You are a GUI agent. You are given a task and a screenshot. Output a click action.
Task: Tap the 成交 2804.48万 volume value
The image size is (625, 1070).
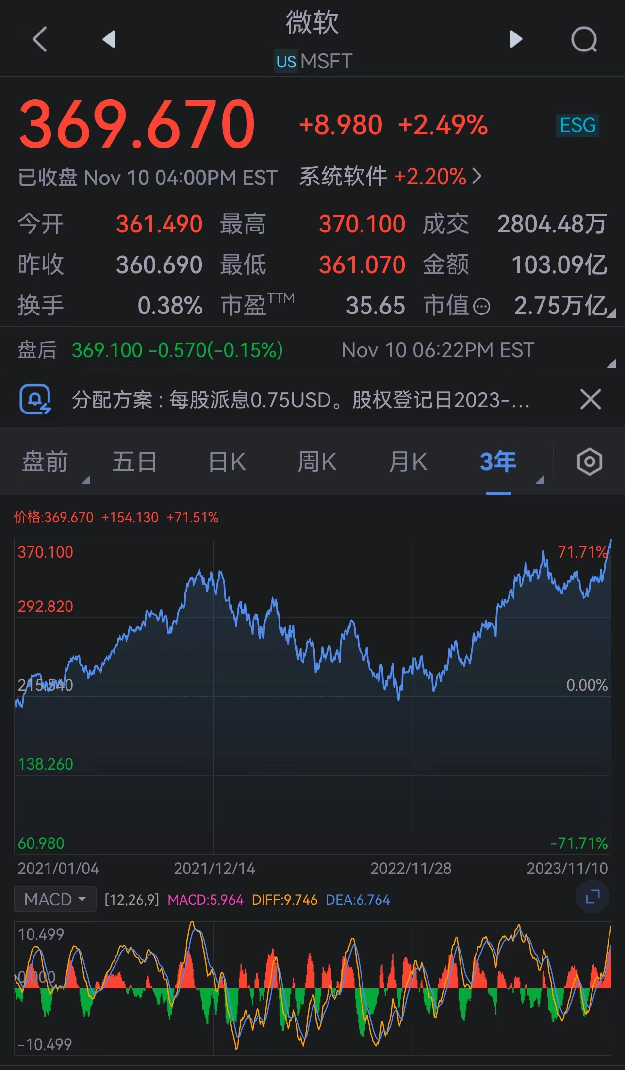tap(552, 224)
